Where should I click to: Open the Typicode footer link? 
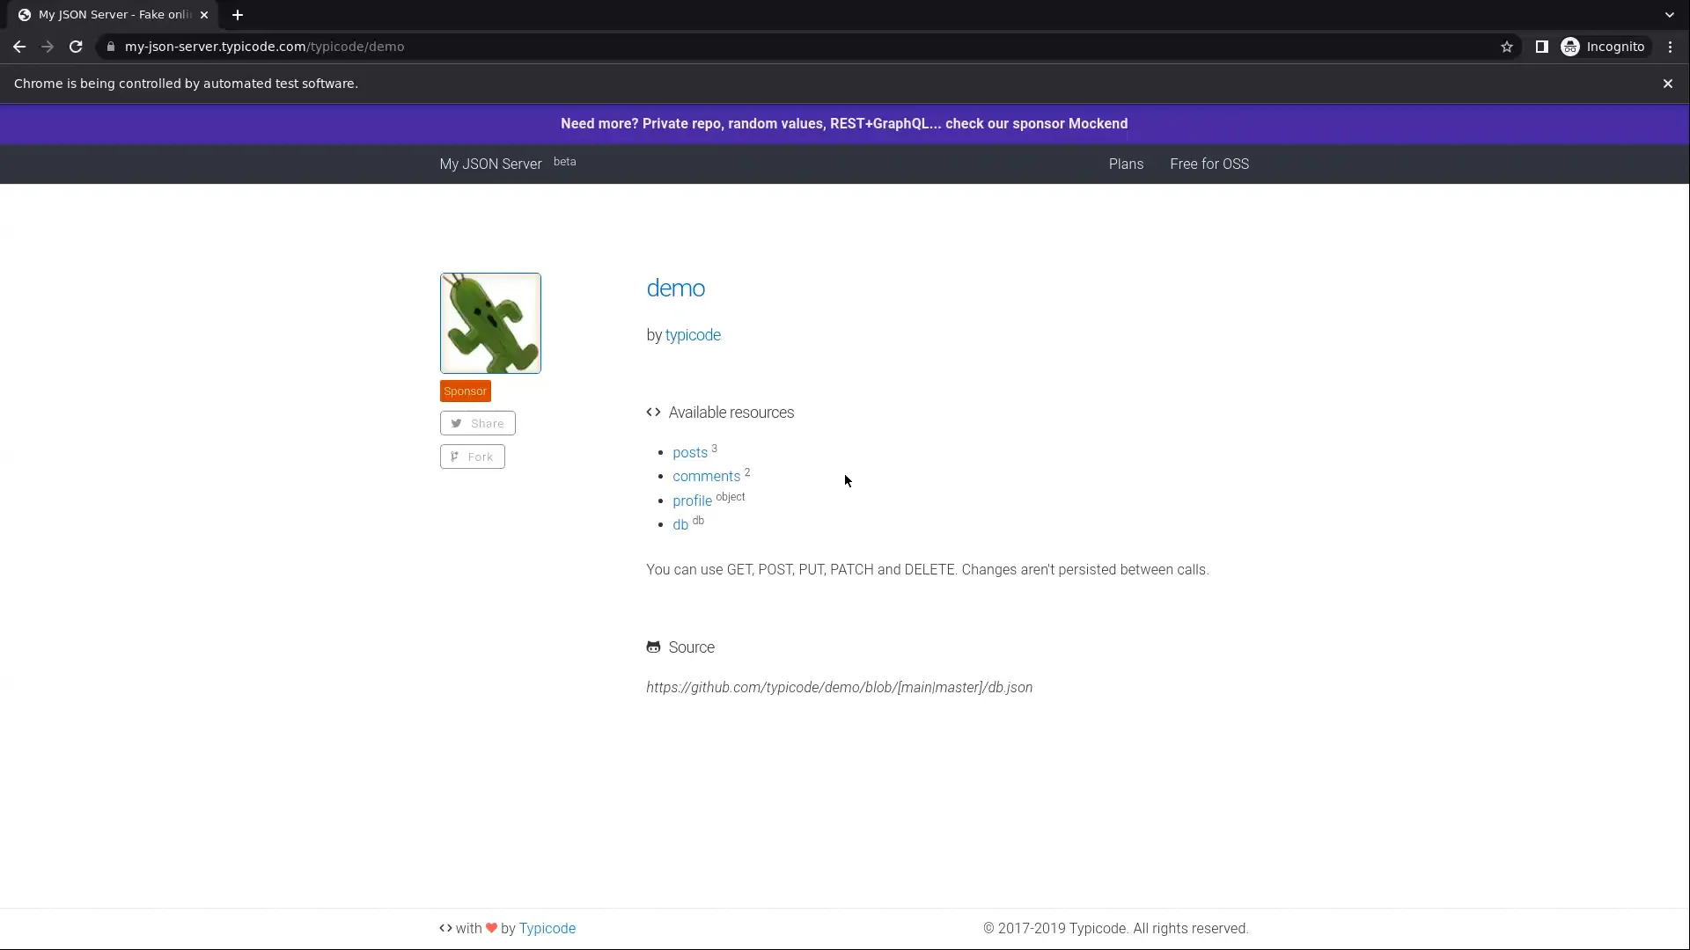tap(547, 929)
